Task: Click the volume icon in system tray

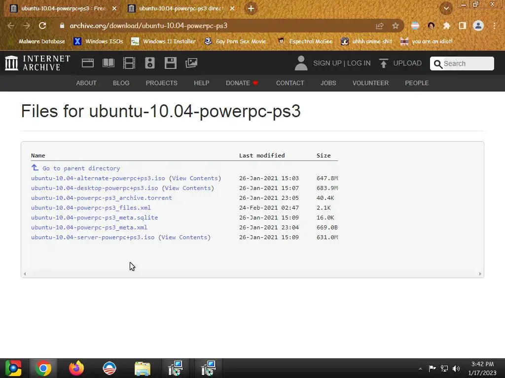Action: (456, 368)
